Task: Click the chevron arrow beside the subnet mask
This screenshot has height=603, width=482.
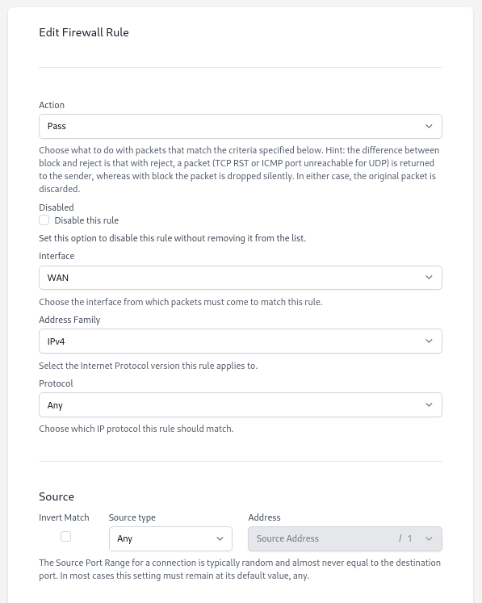Action: click(429, 538)
